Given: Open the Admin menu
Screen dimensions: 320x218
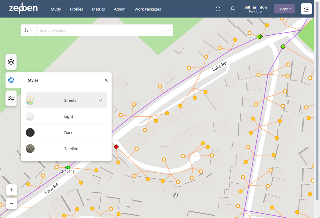Looking at the screenshot, I should tap(120, 9).
